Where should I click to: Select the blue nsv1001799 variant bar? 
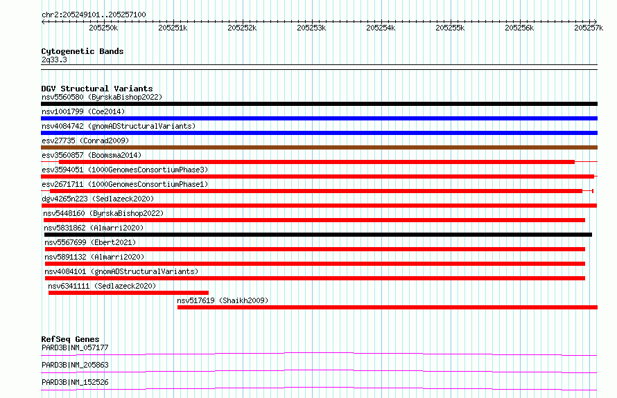[x=319, y=118]
